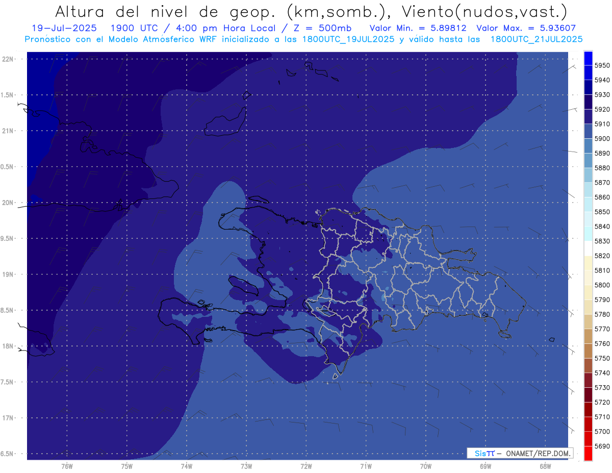
Task: Click the longitude axis label 75W
Action: [126, 466]
